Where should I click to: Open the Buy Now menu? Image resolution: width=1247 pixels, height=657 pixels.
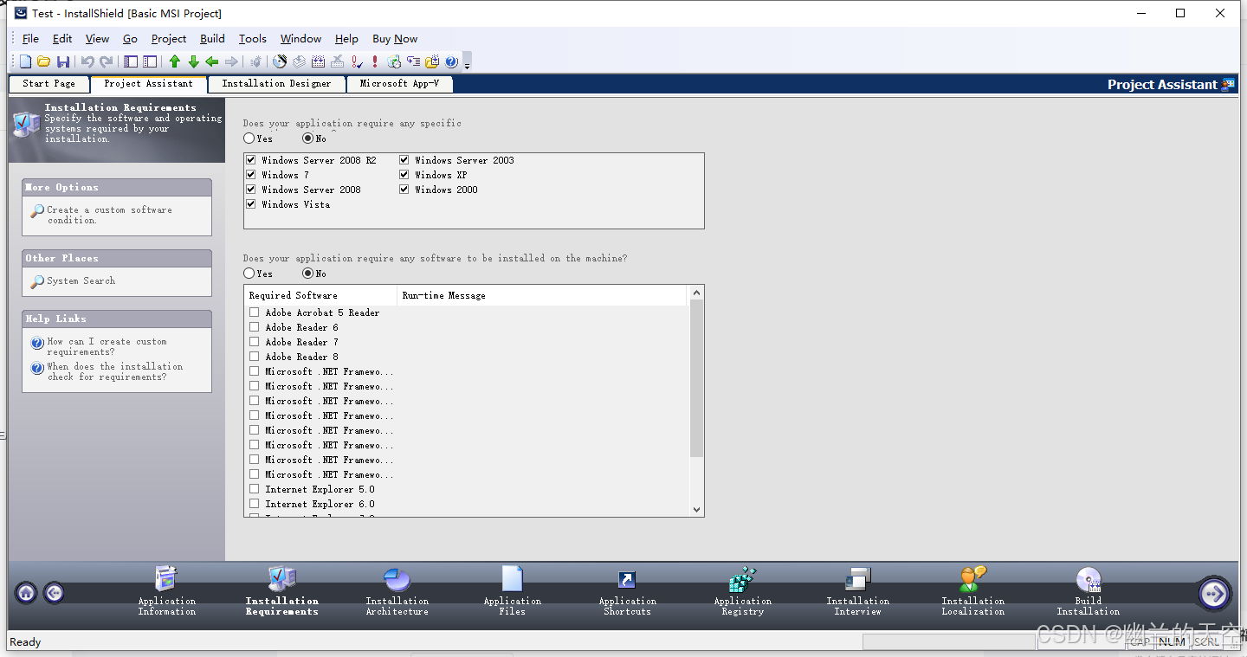[x=395, y=39]
